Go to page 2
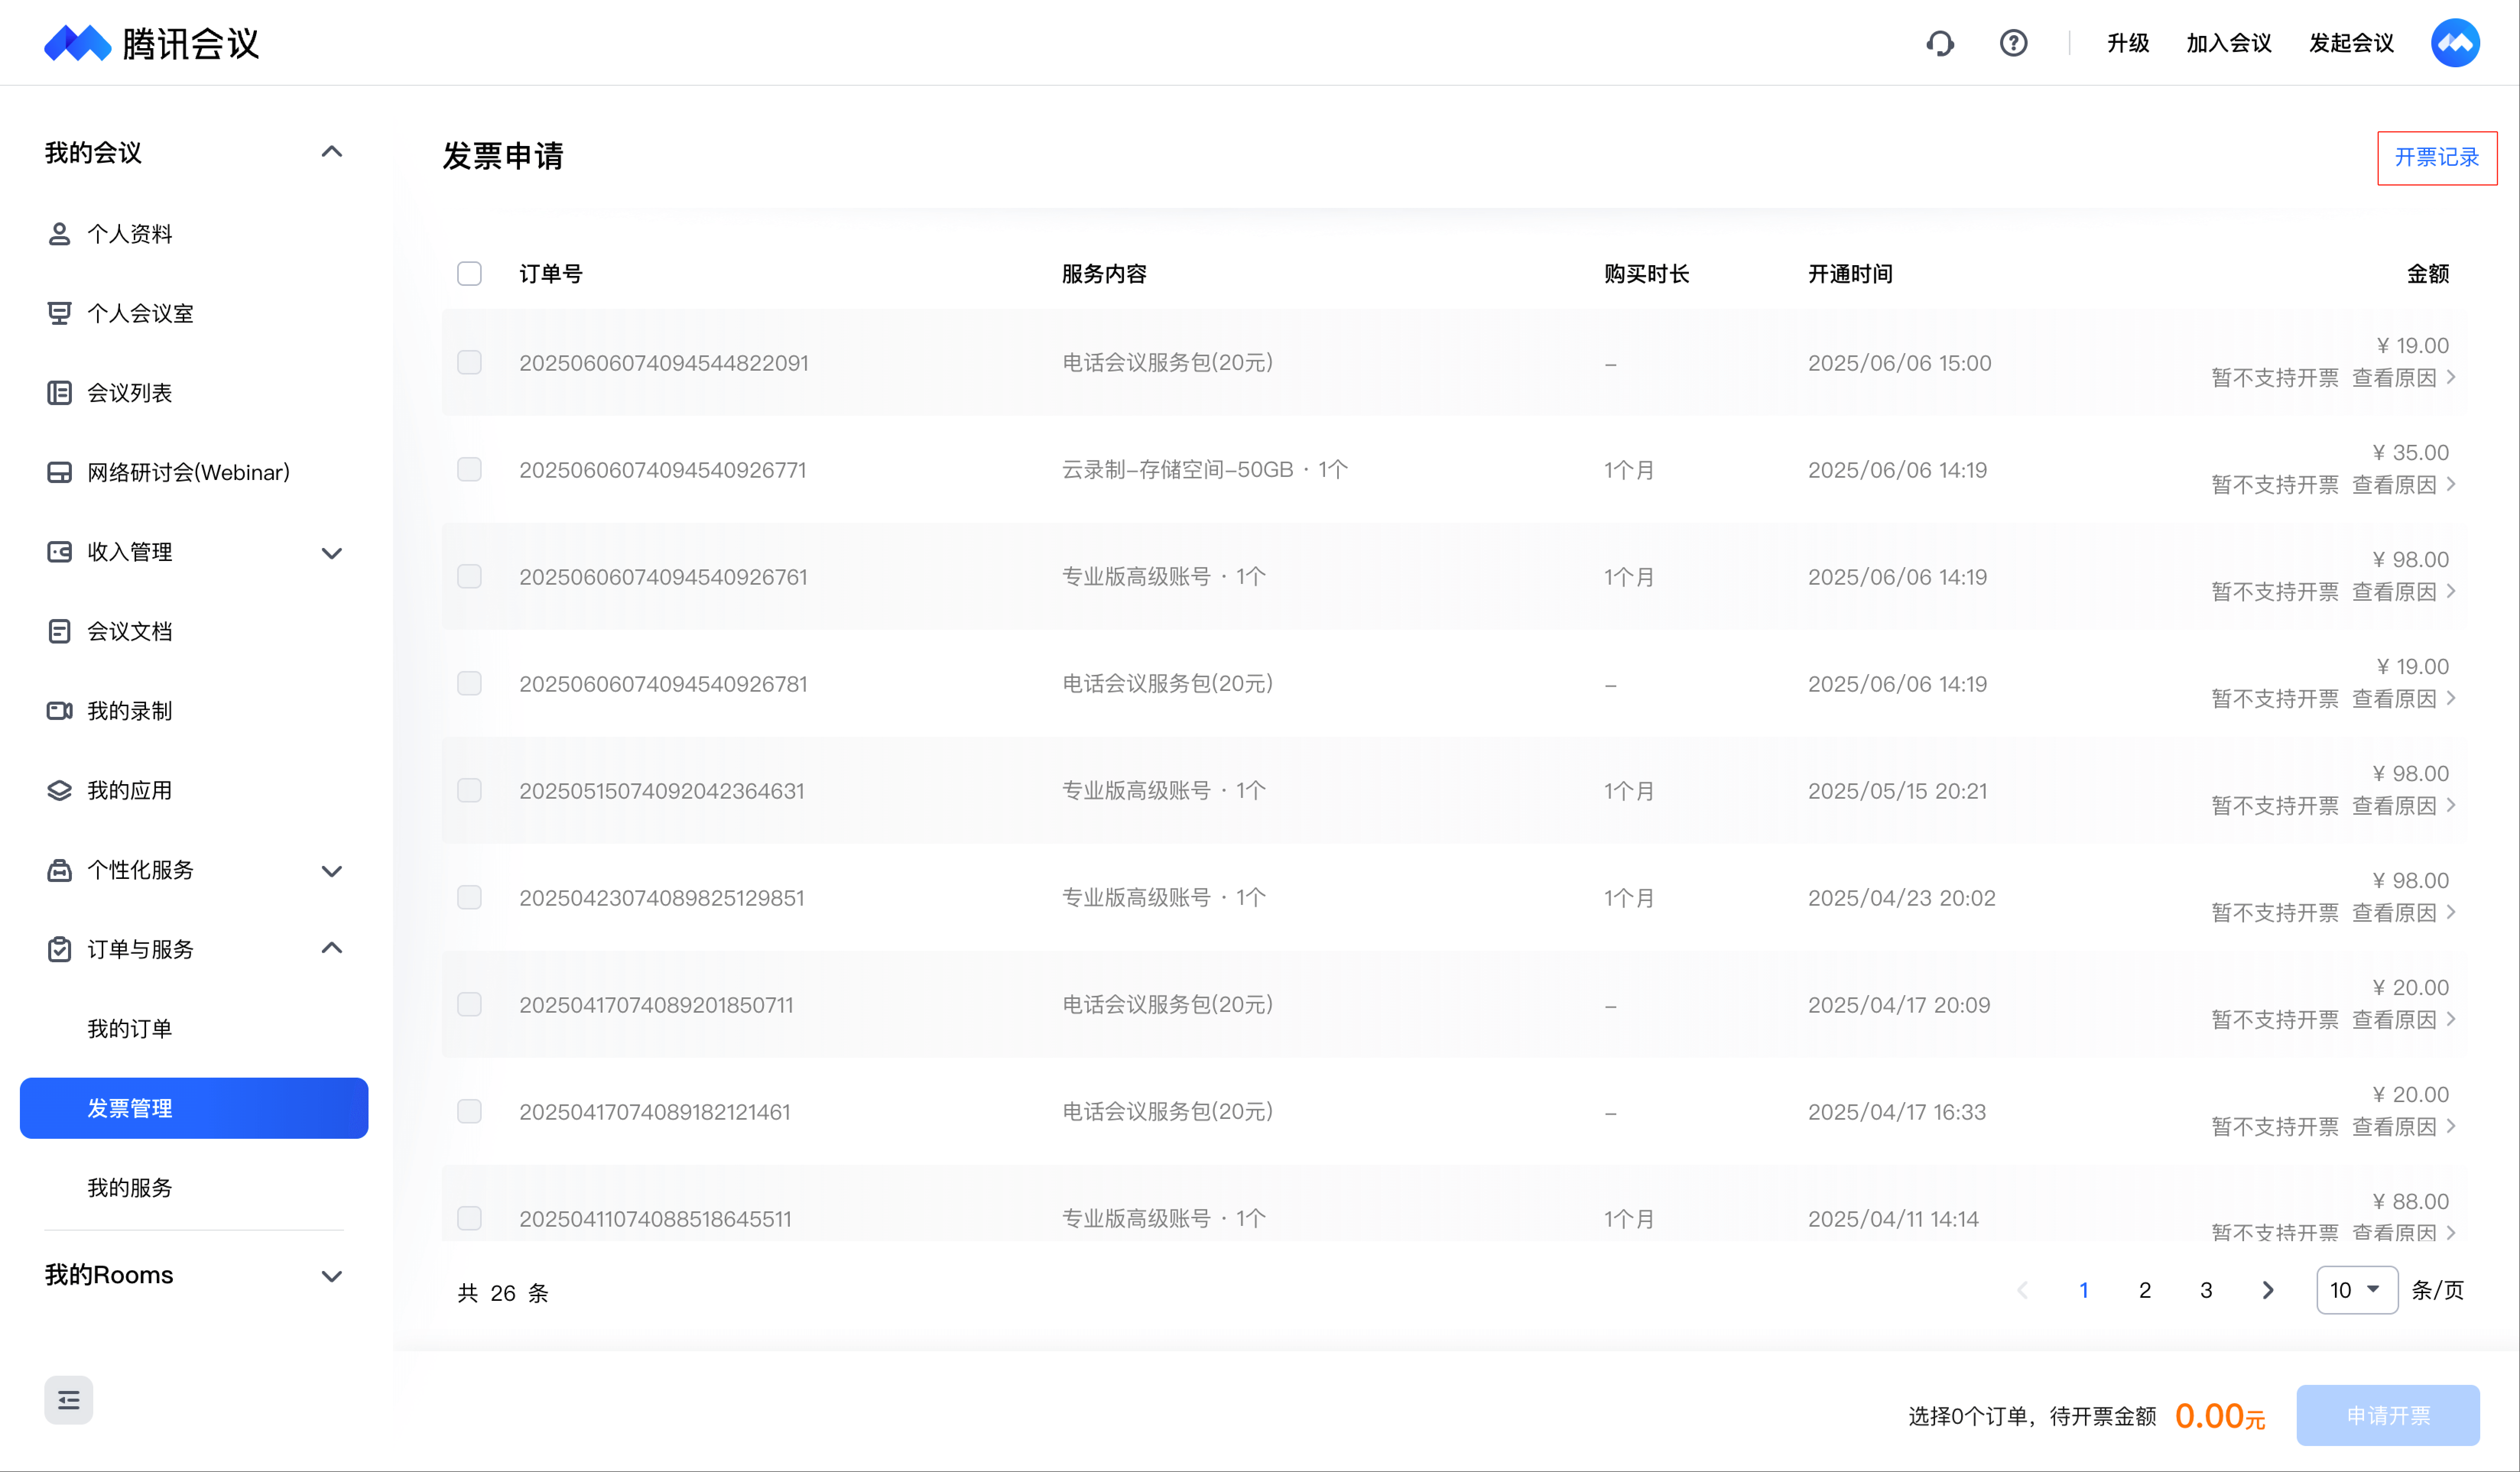This screenshot has height=1472, width=2520. coord(2145,1290)
